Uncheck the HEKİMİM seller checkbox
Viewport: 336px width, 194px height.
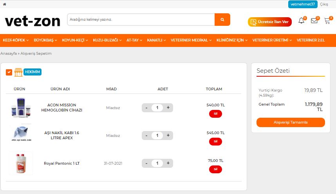point(9,72)
